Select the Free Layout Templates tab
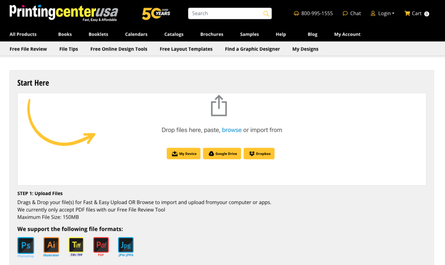Viewport: 445px width, 265px height. tap(186, 49)
